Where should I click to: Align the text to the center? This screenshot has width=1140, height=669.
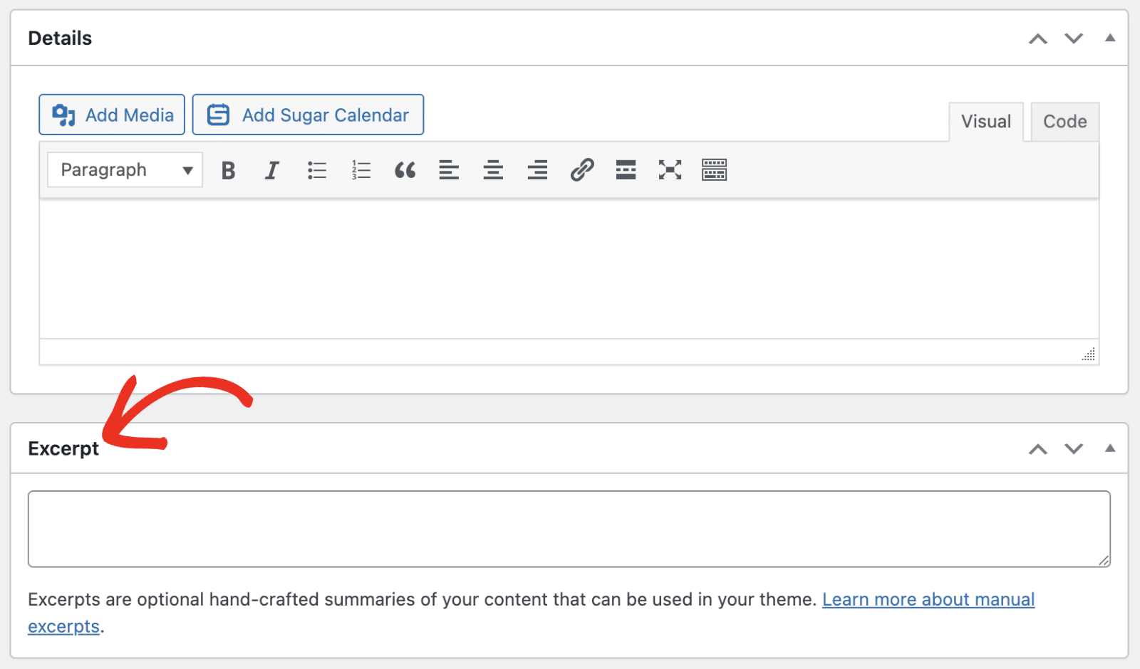click(493, 169)
